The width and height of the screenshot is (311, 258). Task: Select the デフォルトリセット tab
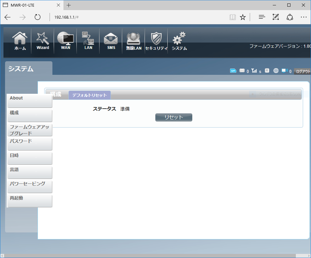pos(90,95)
